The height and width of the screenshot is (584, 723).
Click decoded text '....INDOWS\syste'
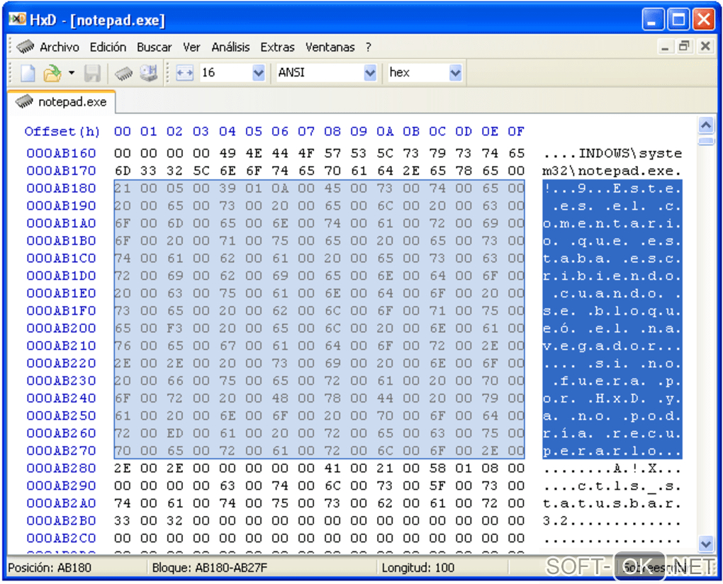612,153
